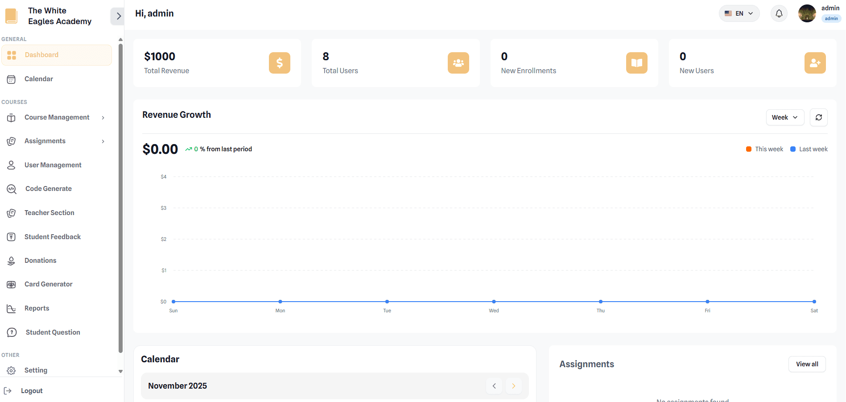Open the EN language dropdown
Viewport: 846px width, 402px height.
739,13
